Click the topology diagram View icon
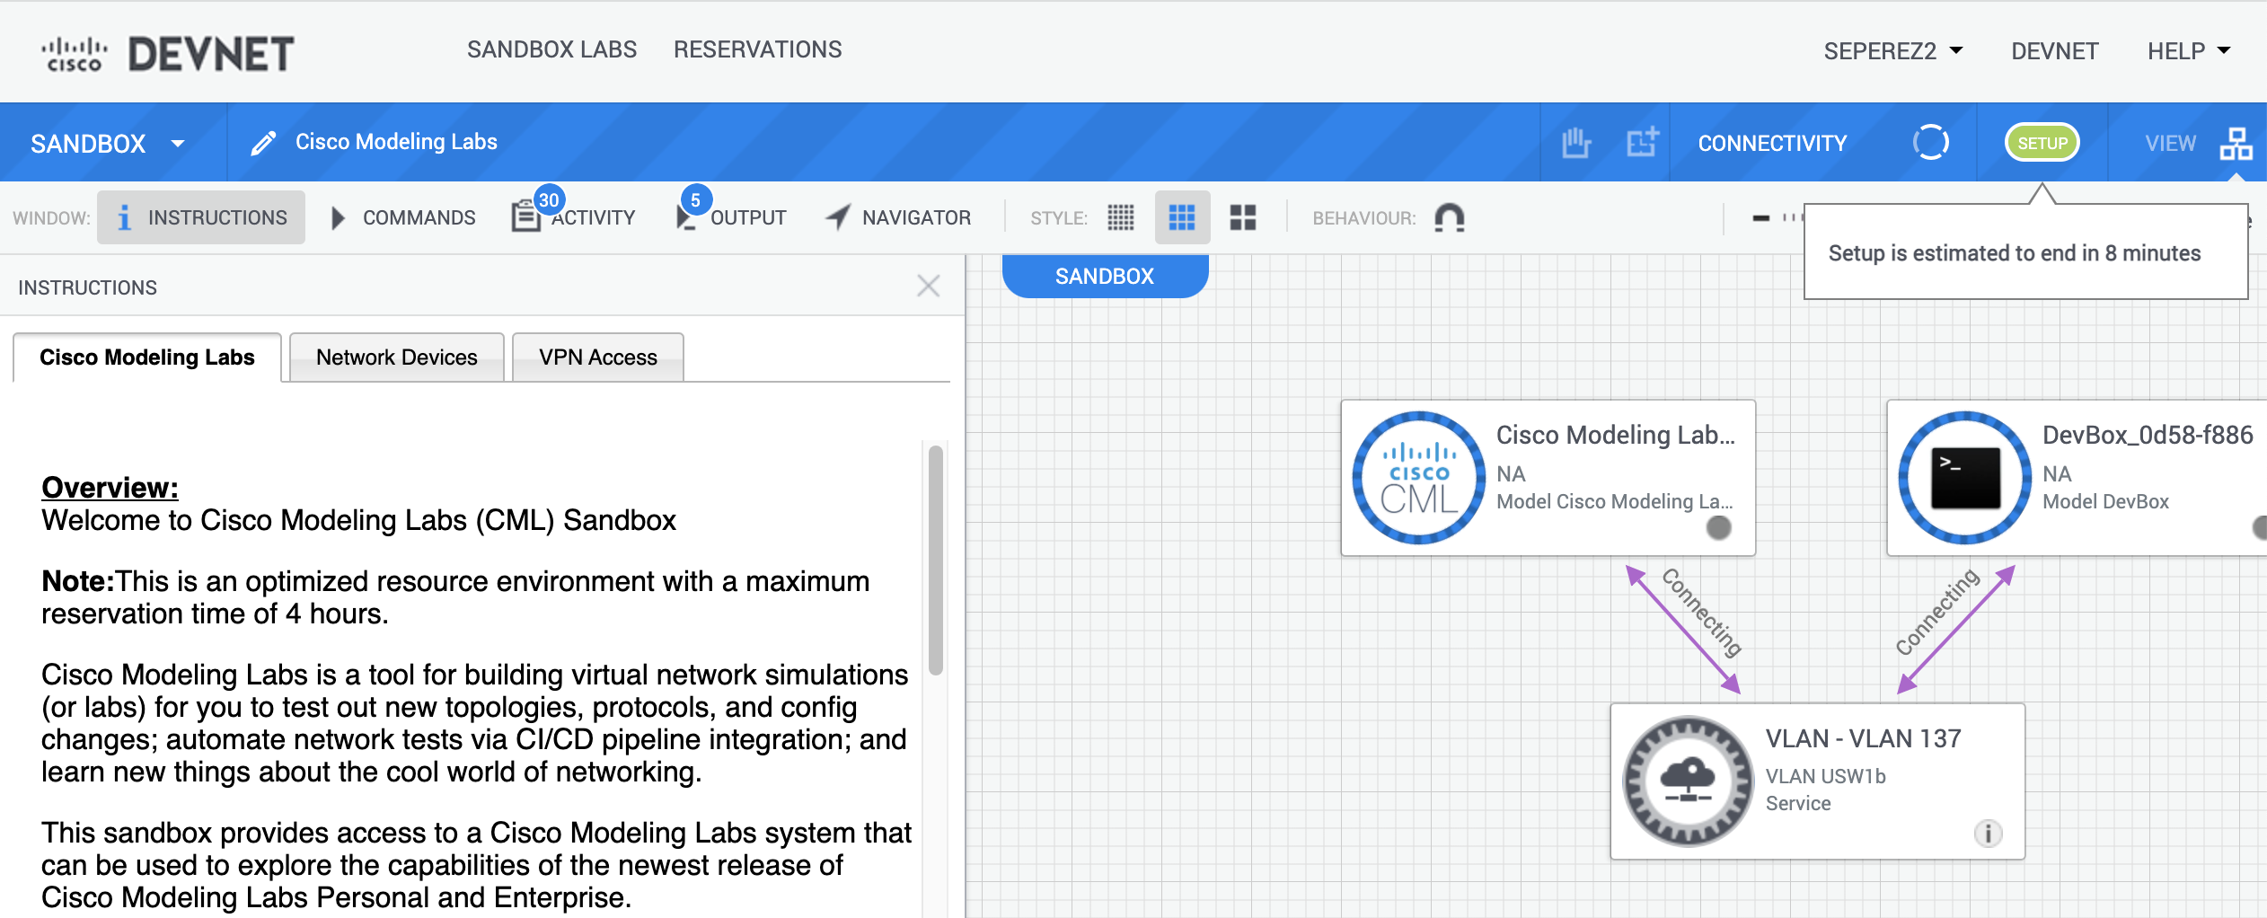Screen dimensions: 2267x918 tap(2236, 143)
